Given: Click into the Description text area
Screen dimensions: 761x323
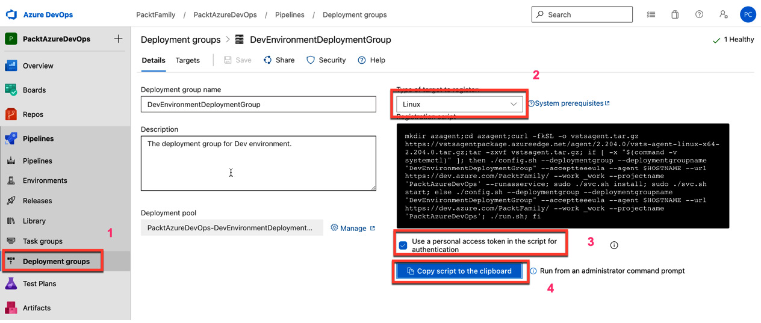Looking at the screenshot, I should 258,163.
